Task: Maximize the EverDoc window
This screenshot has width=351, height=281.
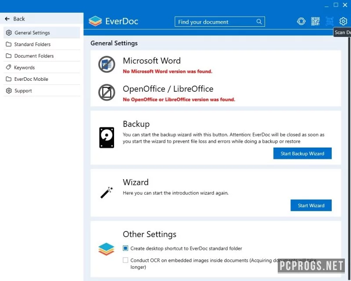Action: click(336, 5)
